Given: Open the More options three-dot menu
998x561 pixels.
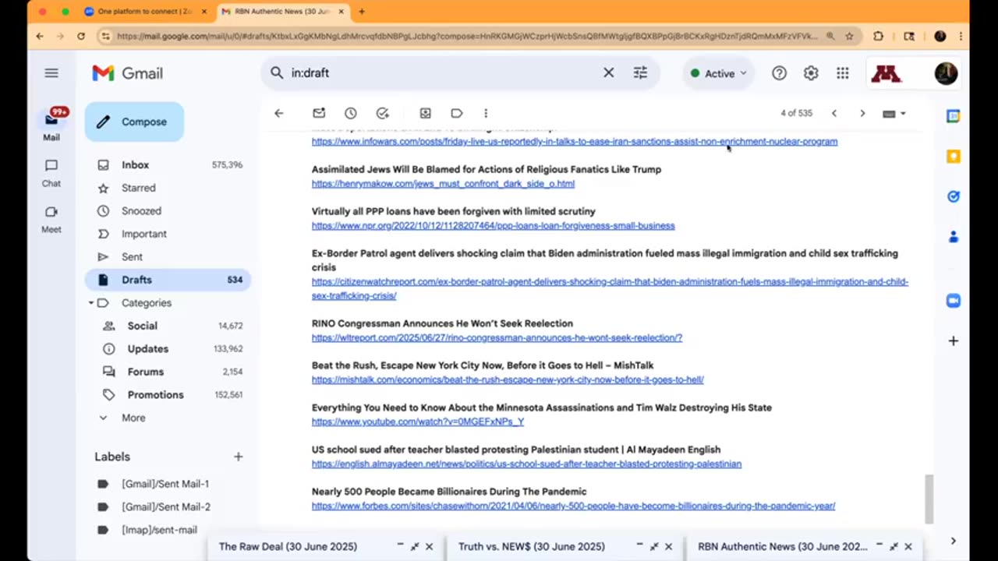Looking at the screenshot, I should pyautogui.click(x=486, y=113).
